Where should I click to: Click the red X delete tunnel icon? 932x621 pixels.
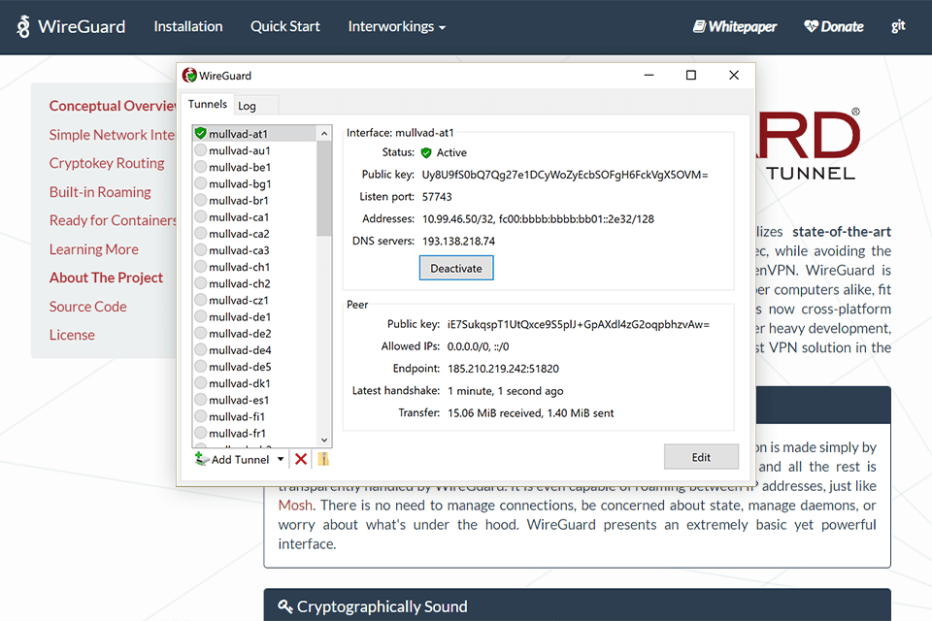301,459
